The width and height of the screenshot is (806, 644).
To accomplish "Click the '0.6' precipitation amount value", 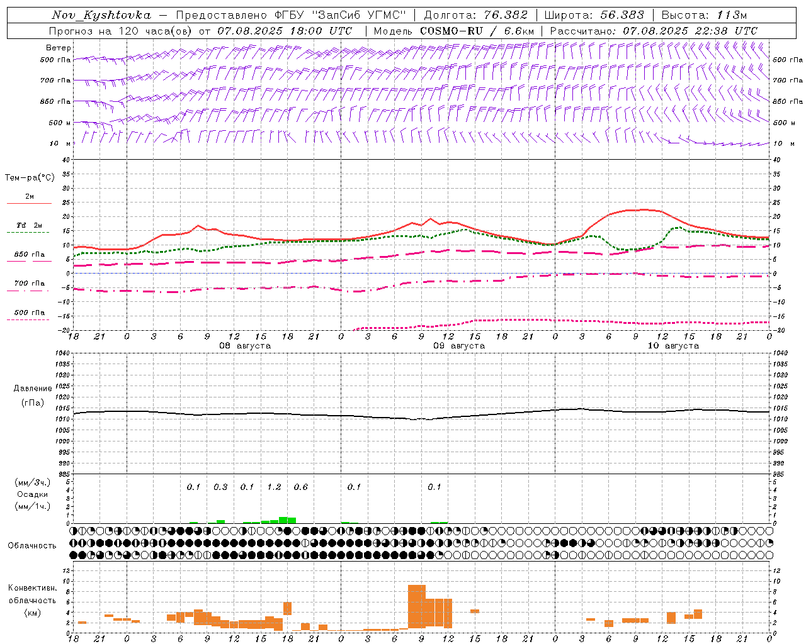I will coord(301,487).
